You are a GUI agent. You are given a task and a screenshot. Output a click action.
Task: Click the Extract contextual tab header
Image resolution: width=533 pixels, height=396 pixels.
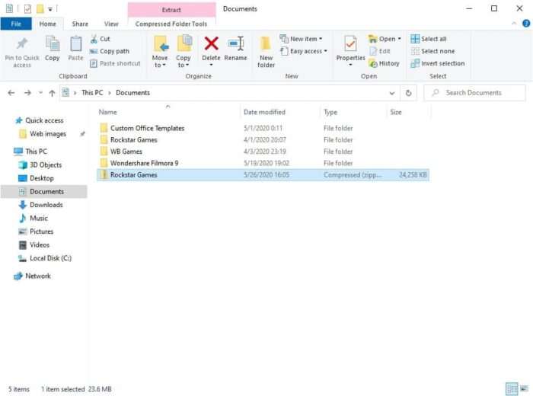(171, 10)
